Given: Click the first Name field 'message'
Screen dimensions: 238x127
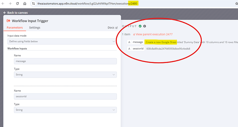Looking at the screenshot, I should click(x=66, y=61).
